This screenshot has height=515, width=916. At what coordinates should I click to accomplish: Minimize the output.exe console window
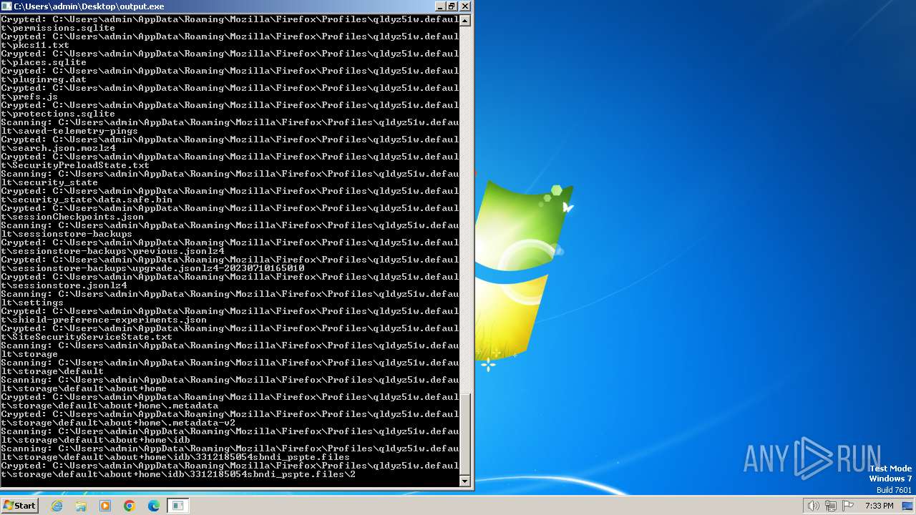pos(439,6)
